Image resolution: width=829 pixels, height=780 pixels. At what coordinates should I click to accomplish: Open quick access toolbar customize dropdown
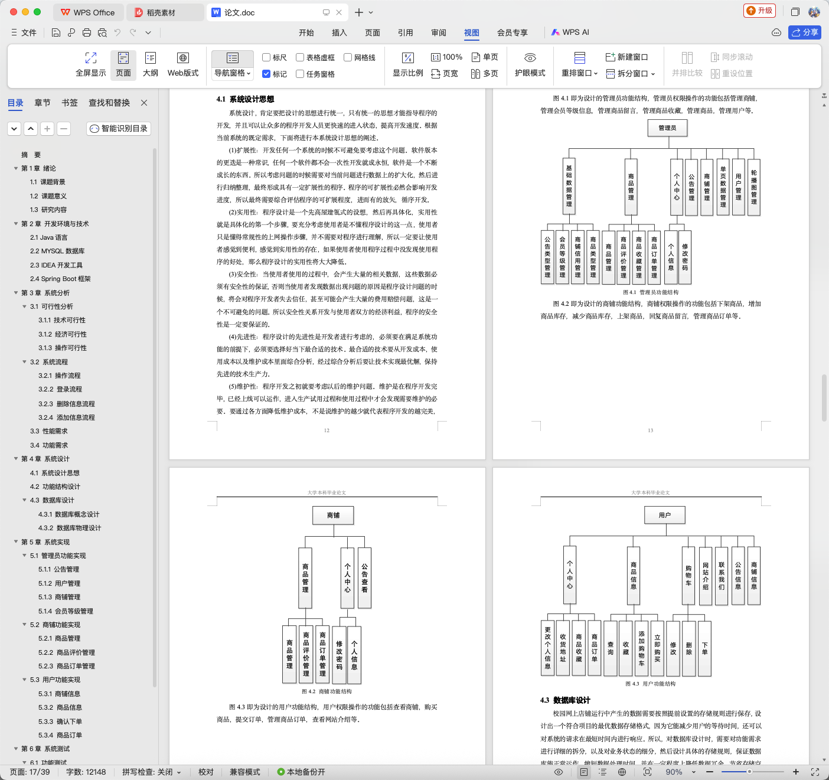click(x=148, y=32)
